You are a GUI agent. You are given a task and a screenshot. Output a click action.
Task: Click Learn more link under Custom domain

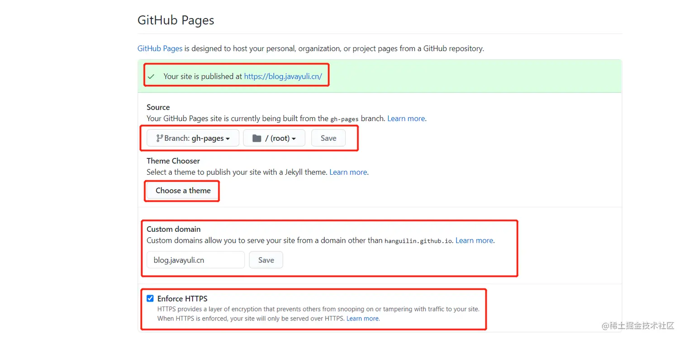click(x=474, y=240)
